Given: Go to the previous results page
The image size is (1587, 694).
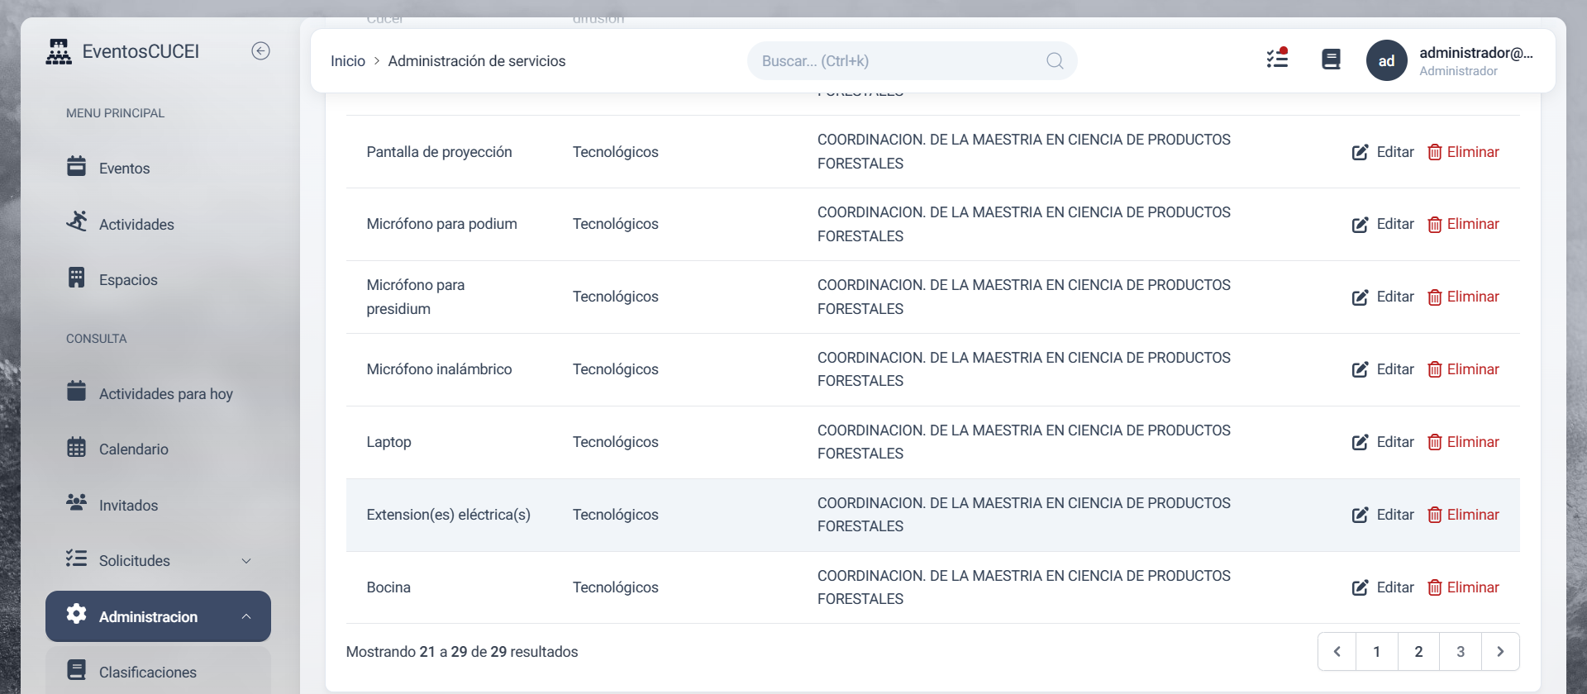Looking at the screenshot, I should click(x=1337, y=652).
